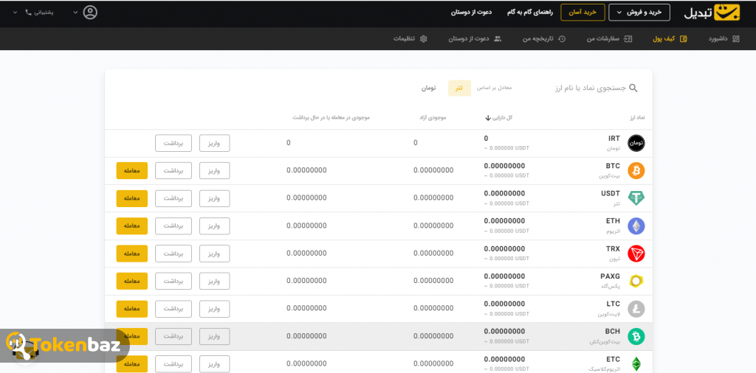Go to داشبورد tab
756x373 pixels.
click(x=718, y=39)
